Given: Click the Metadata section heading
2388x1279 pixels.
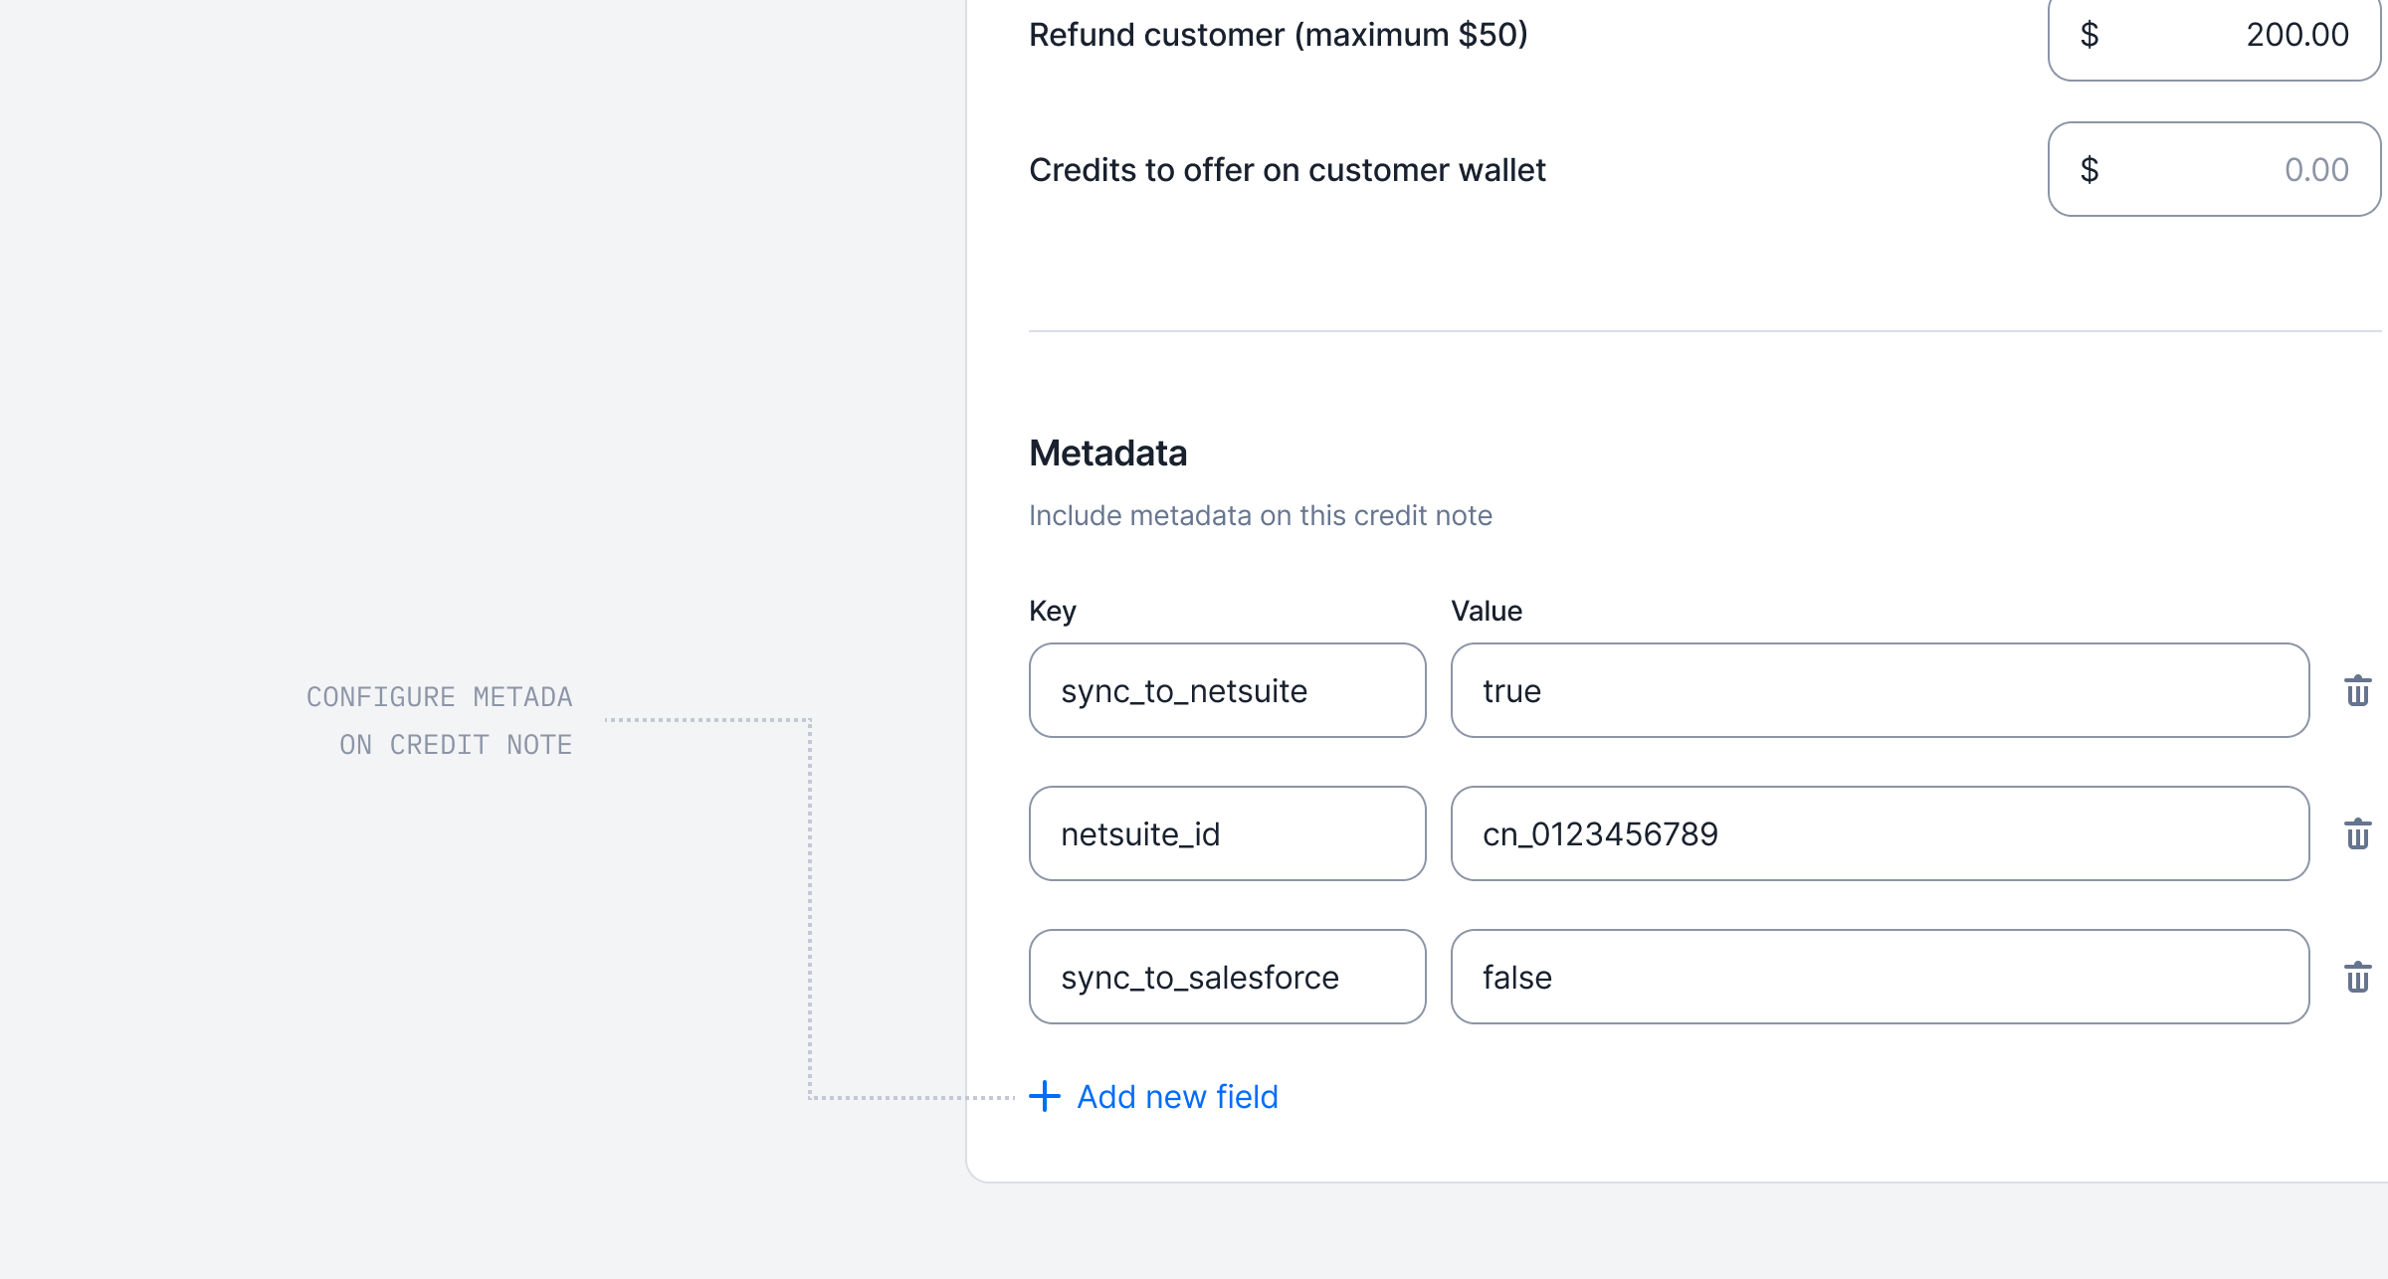Looking at the screenshot, I should click(1107, 454).
